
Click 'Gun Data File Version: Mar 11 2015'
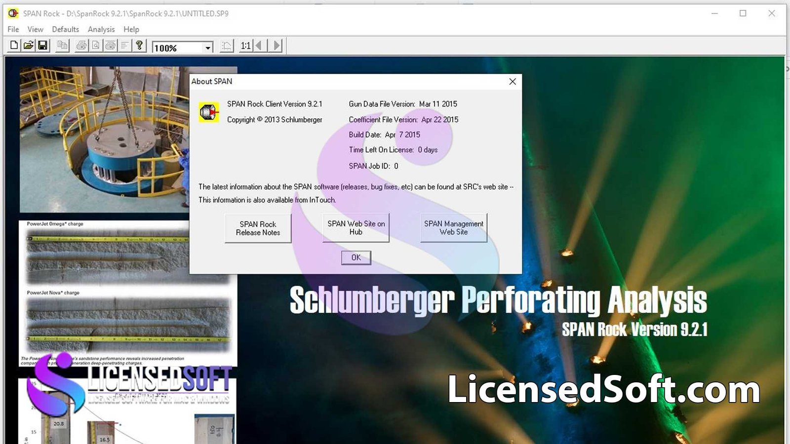[x=403, y=104]
